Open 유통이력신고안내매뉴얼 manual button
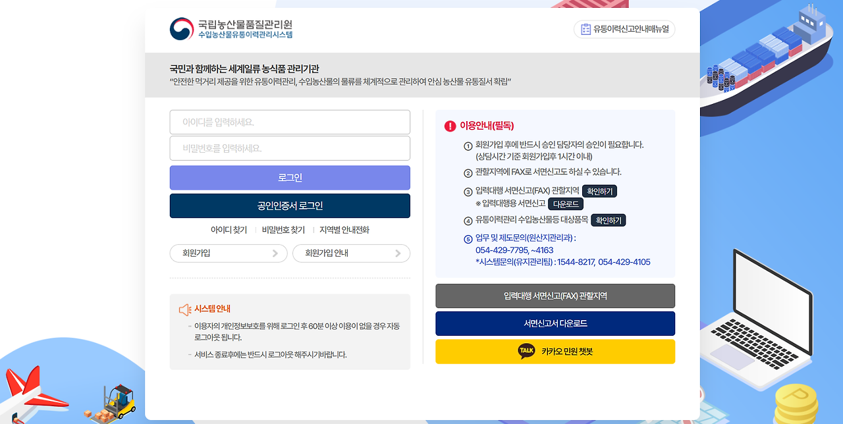Screen dimensions: 843x424 (x=624, y=29)
